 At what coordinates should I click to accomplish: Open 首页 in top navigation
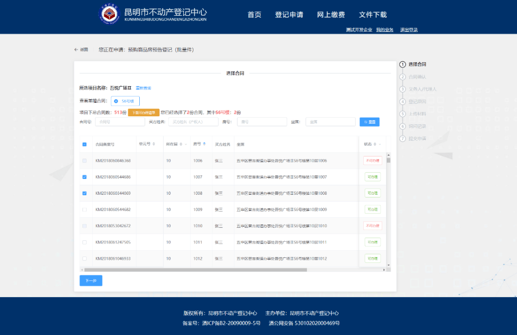click(254, 14)
